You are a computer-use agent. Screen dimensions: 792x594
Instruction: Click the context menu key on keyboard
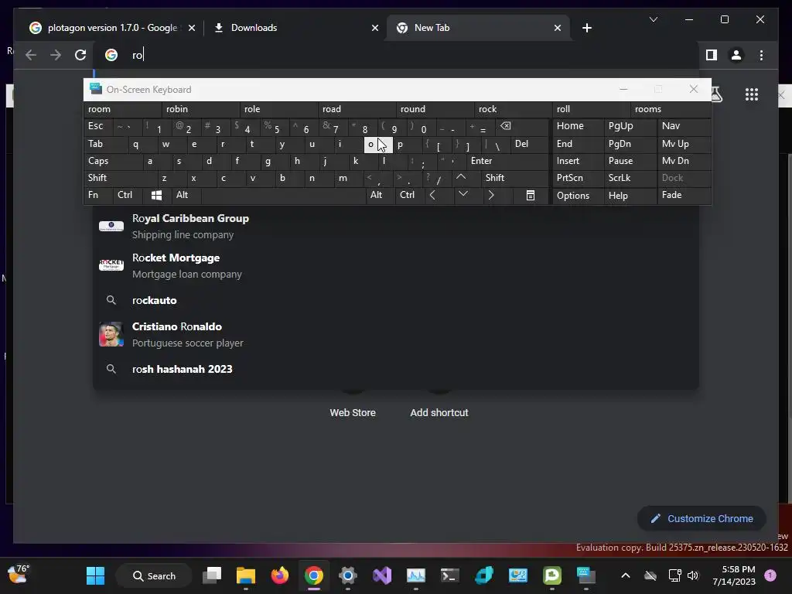530,195
